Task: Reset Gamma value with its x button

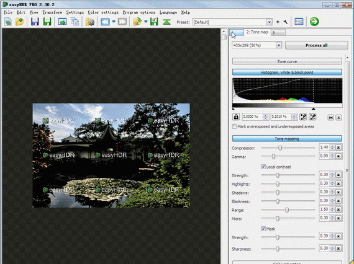Action: [x=338, y=156]
